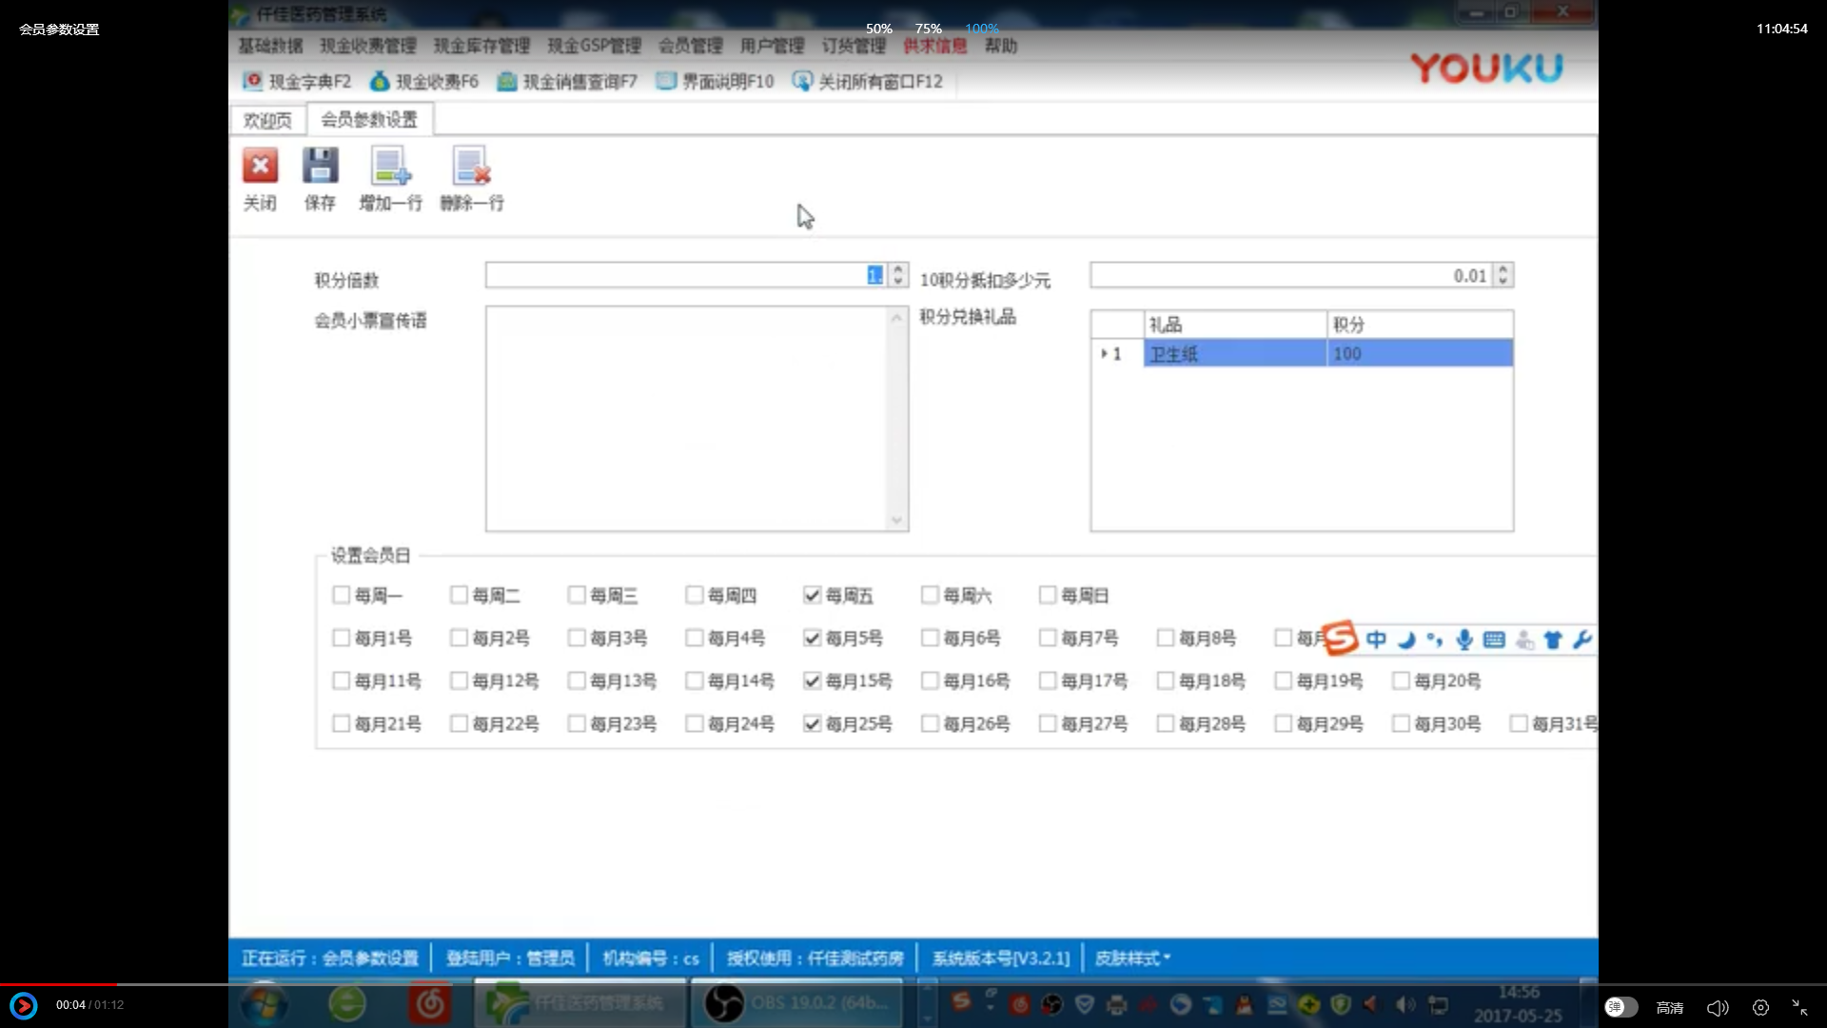Add a row with 增加一行 icon
The width and height of the screenshot is (1827, 1028).
click(x=390, y=166)
